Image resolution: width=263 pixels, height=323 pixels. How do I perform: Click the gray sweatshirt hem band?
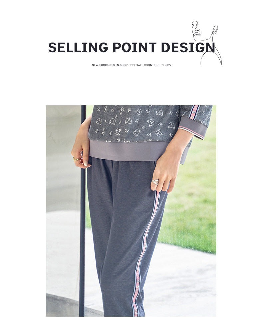(x=126, y=151)
